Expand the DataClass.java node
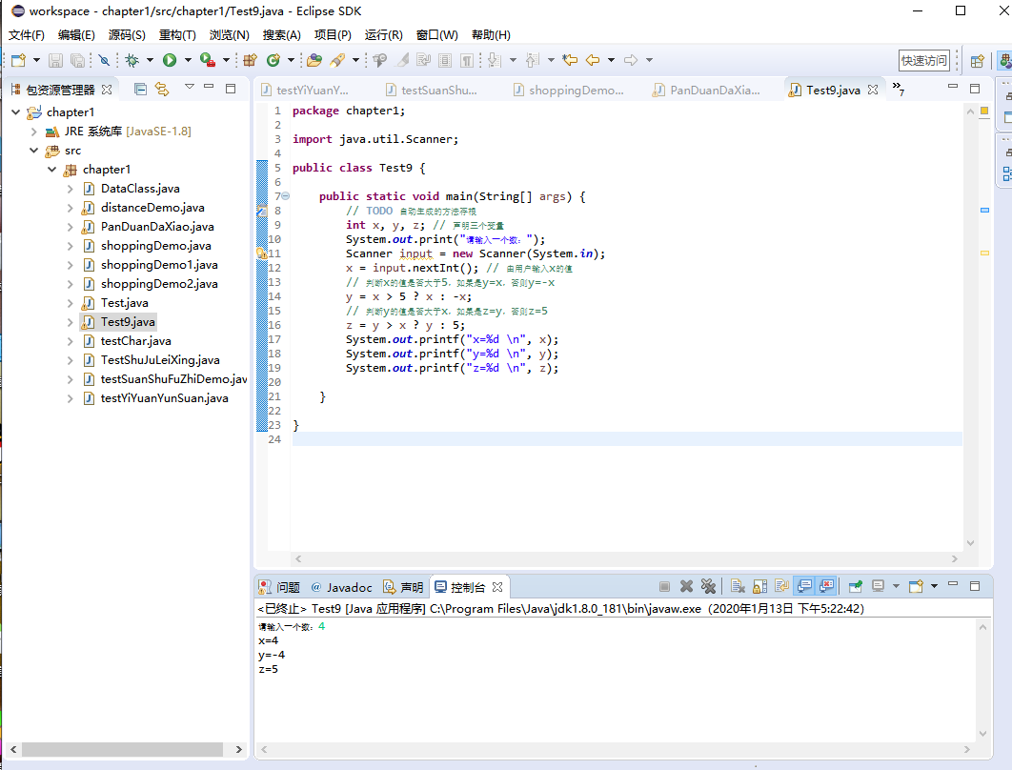Screen dimensions: 1012x770 tap(71, 189)
